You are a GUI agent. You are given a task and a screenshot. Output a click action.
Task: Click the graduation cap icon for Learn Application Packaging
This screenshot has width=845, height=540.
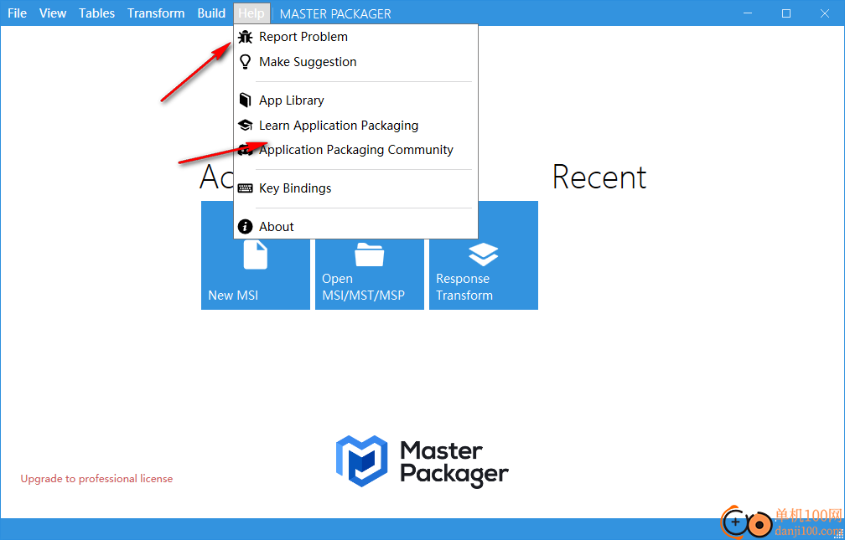tap(245, 126)
